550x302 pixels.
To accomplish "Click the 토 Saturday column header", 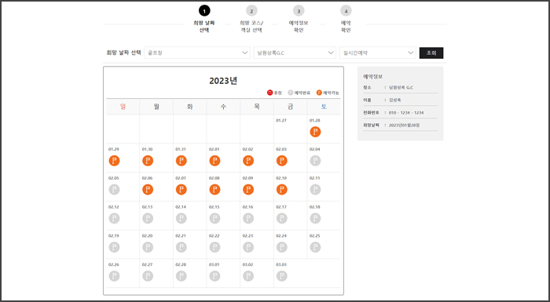I will pyautogui.click(x=324, y=107).
